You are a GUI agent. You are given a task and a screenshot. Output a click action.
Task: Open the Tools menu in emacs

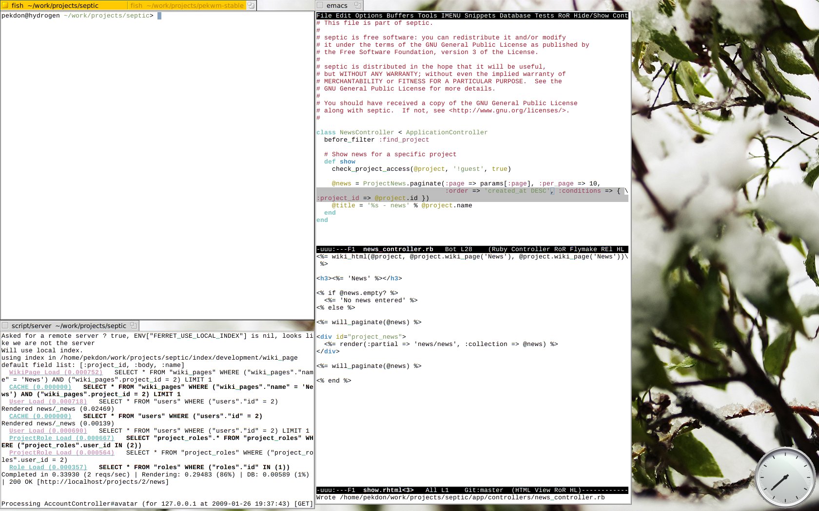428,16
